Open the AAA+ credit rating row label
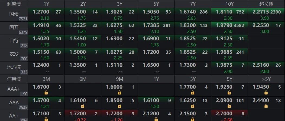 (x=14, y=89)
